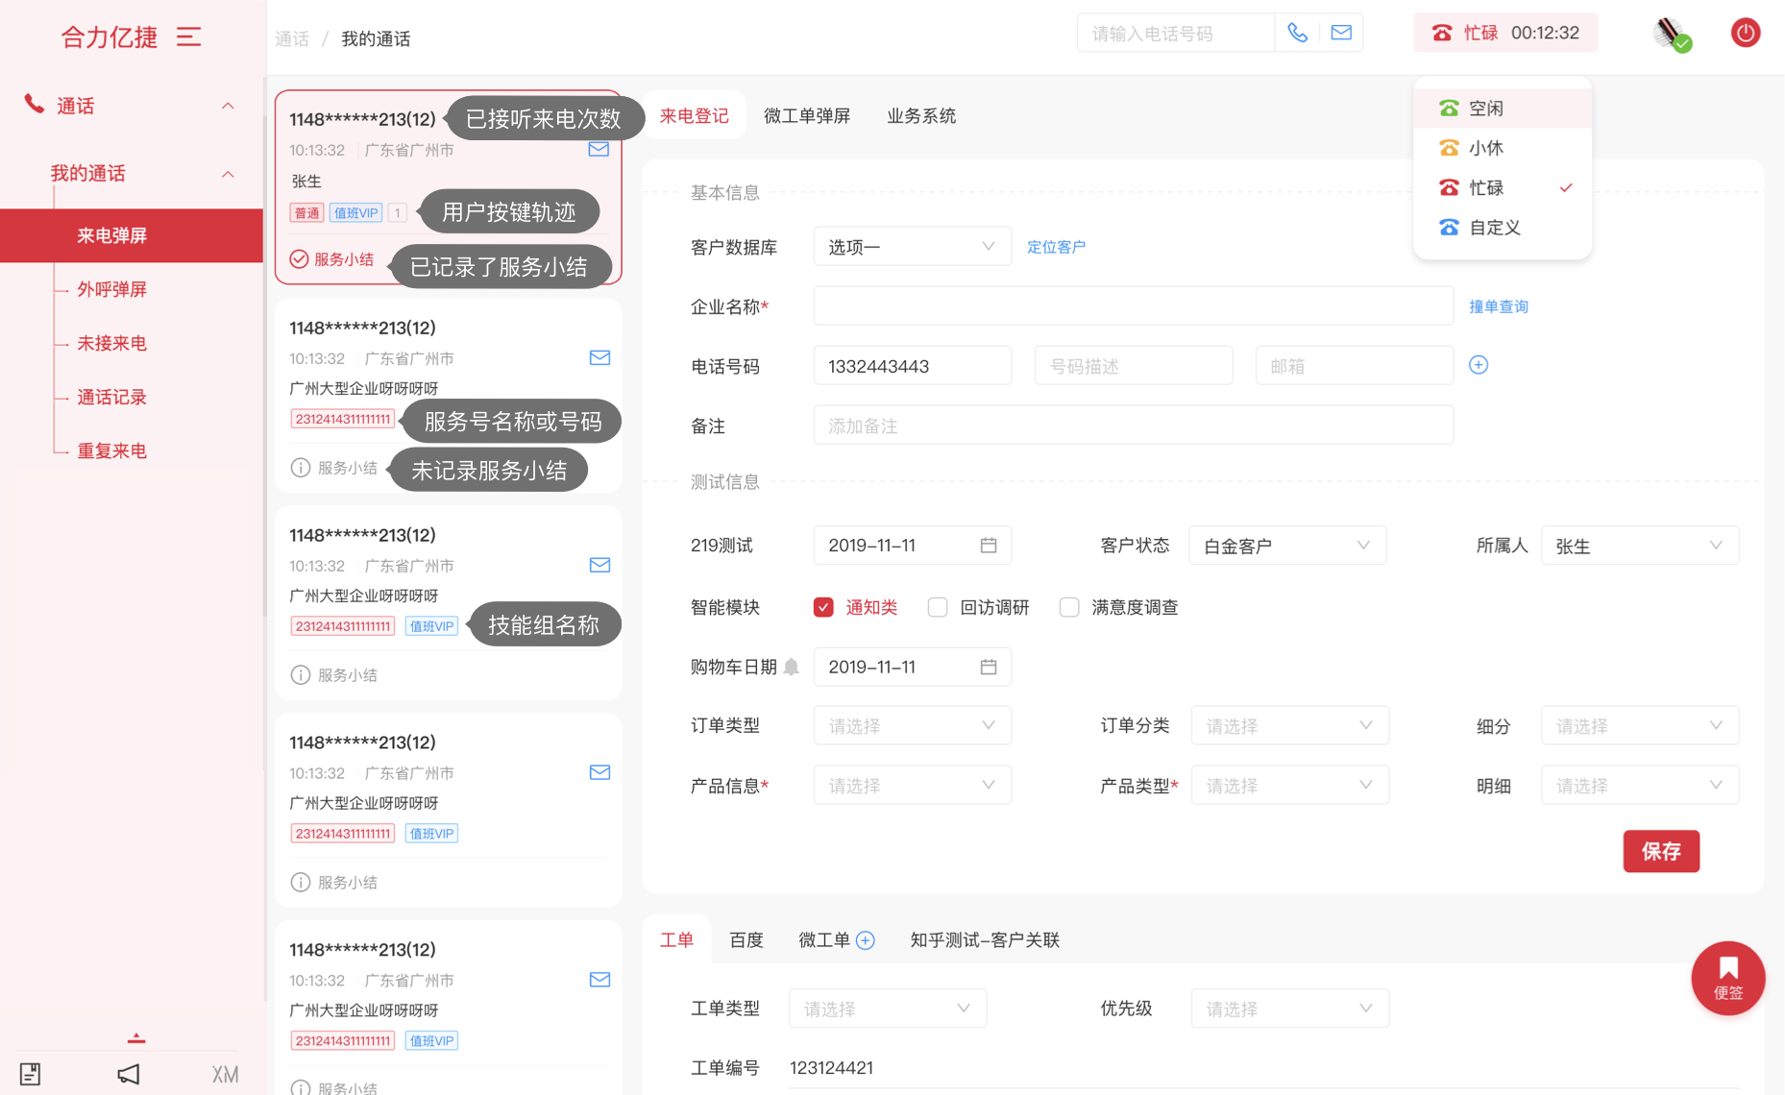Switch to the 业务系统 tab
Screen dimensions: 1785x1095
pos(920,116)
